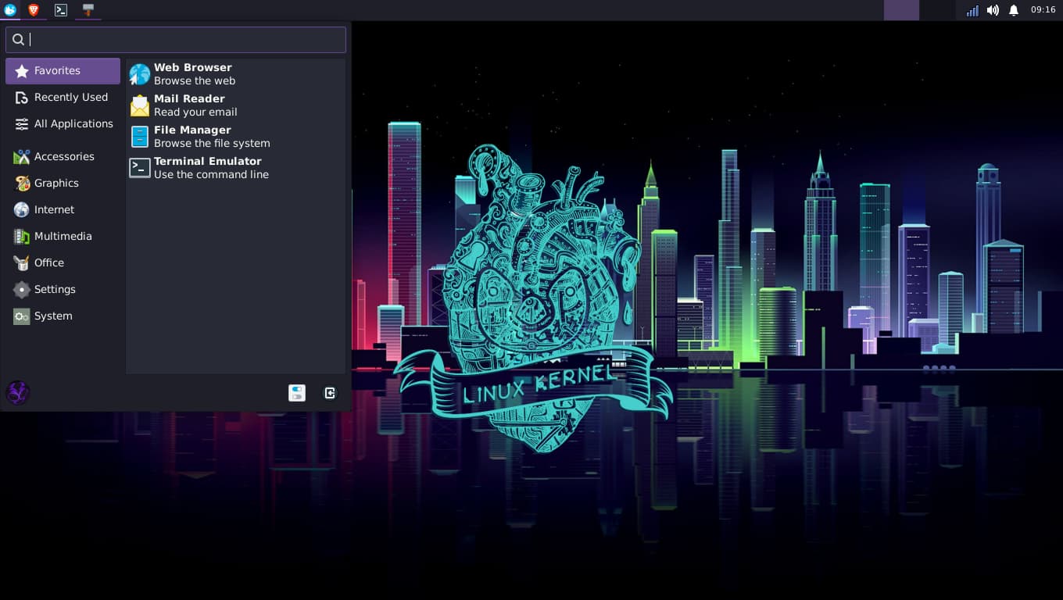Launch Brave browser from the panel

[34, 10]
